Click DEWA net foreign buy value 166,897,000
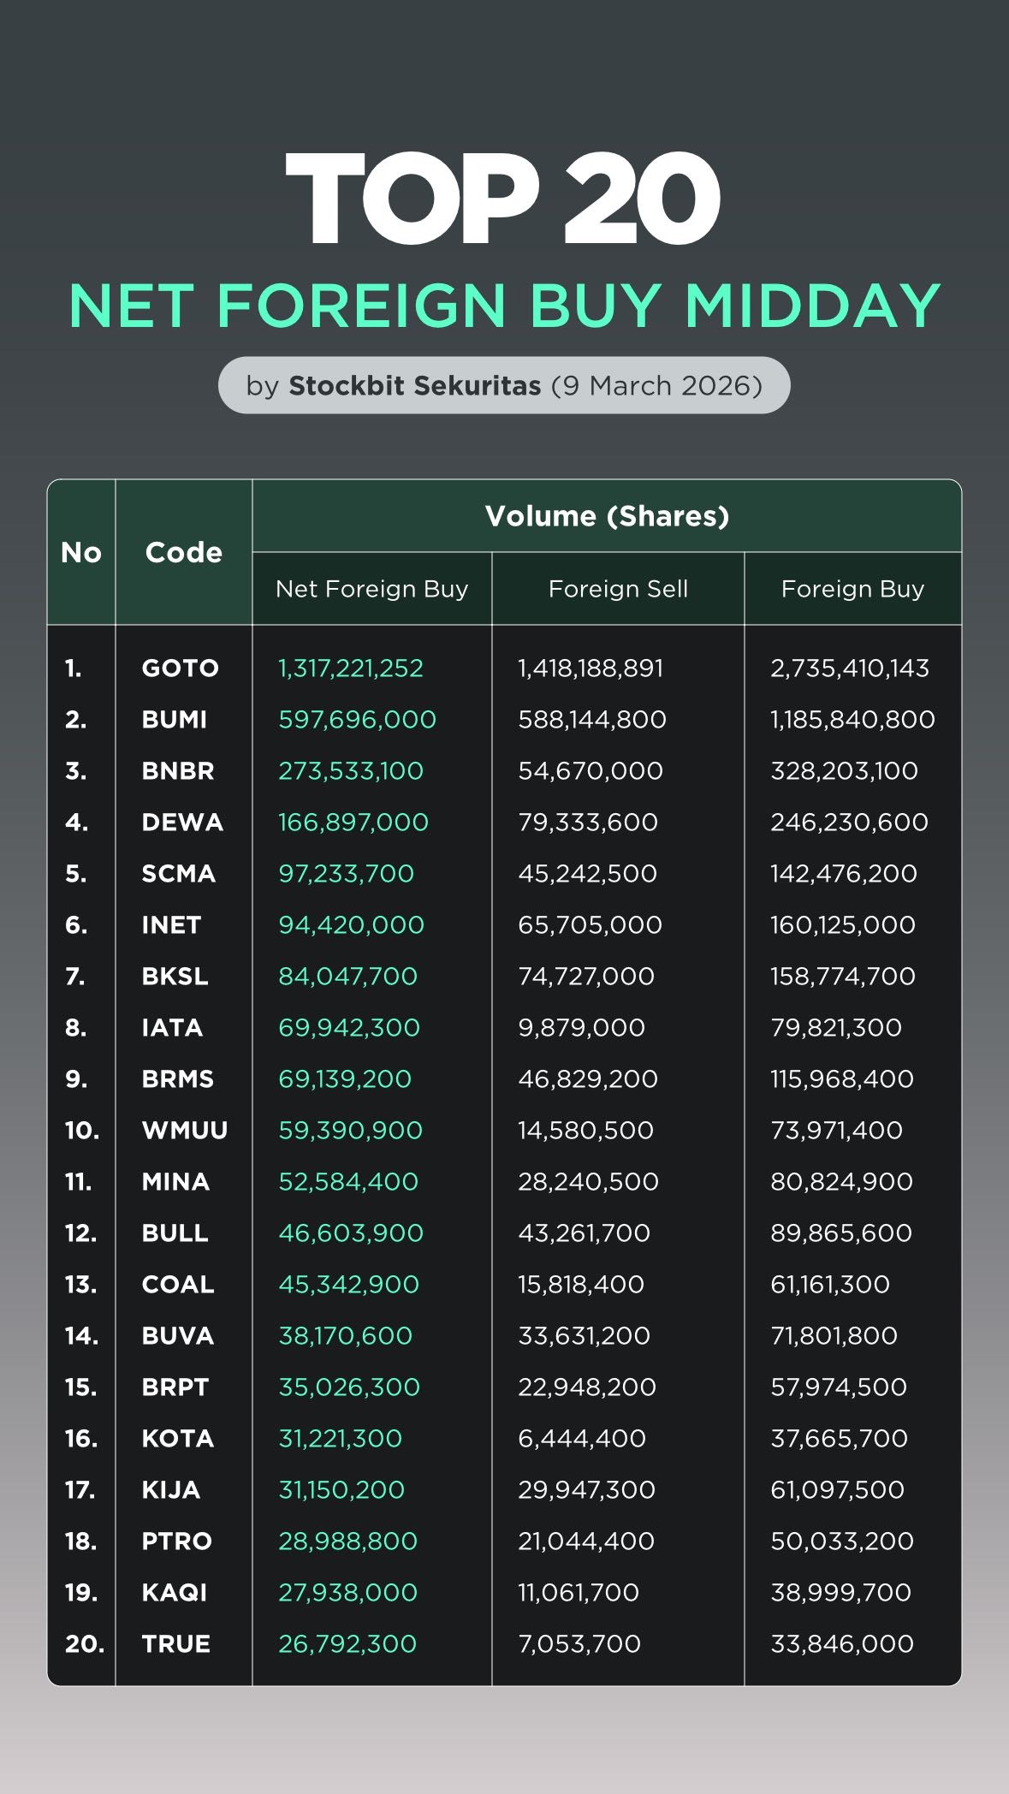Image resolution: width=1009 pixels, height=1794 pixels. (353, 822)
